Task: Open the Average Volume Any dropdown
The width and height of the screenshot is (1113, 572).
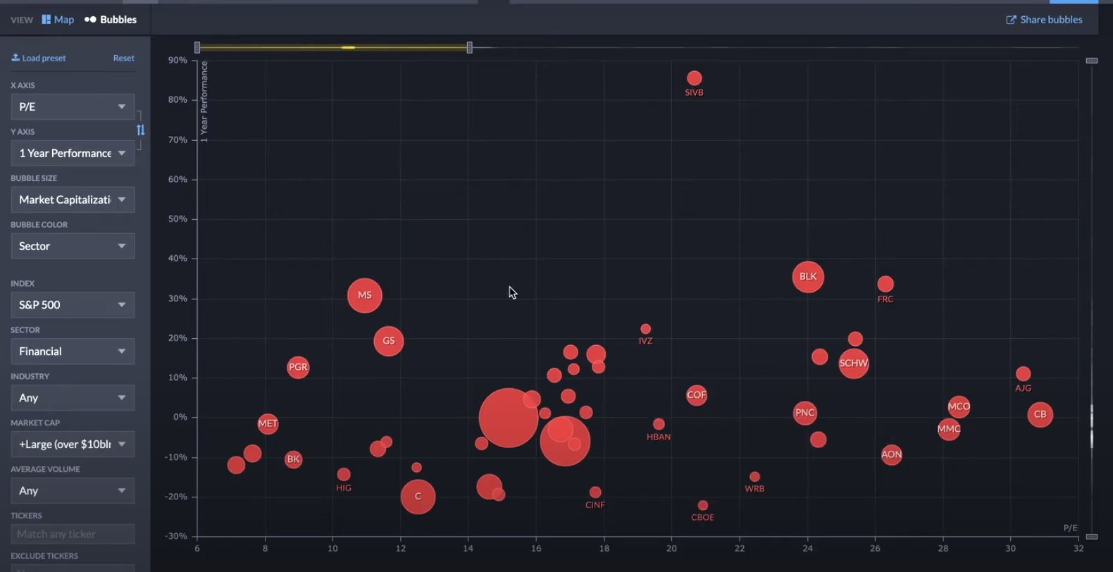Action: pyautogui.click(x=73, y=490)
